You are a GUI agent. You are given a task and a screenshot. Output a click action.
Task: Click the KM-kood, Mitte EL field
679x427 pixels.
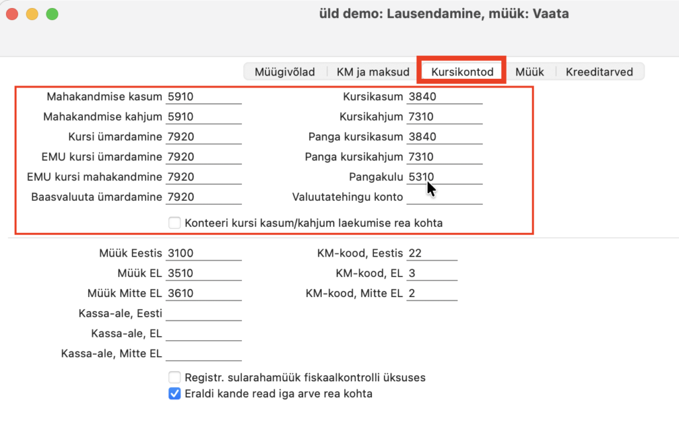[x=432, y=293]
